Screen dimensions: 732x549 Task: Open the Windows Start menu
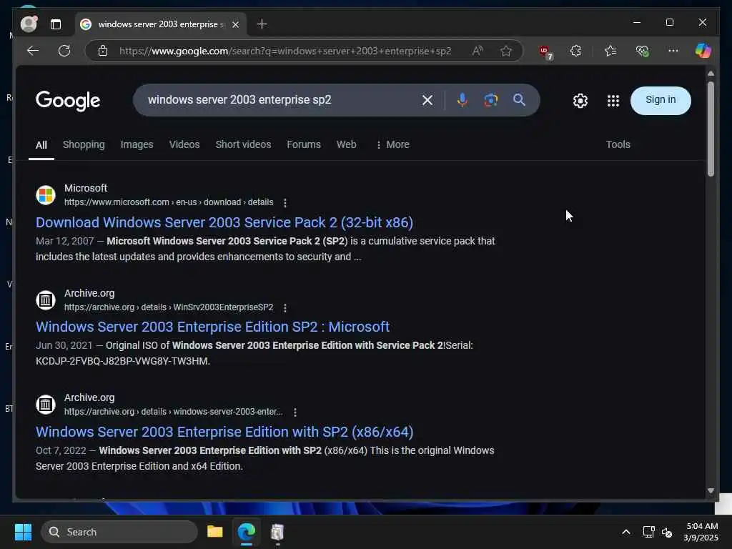[23, 532]
